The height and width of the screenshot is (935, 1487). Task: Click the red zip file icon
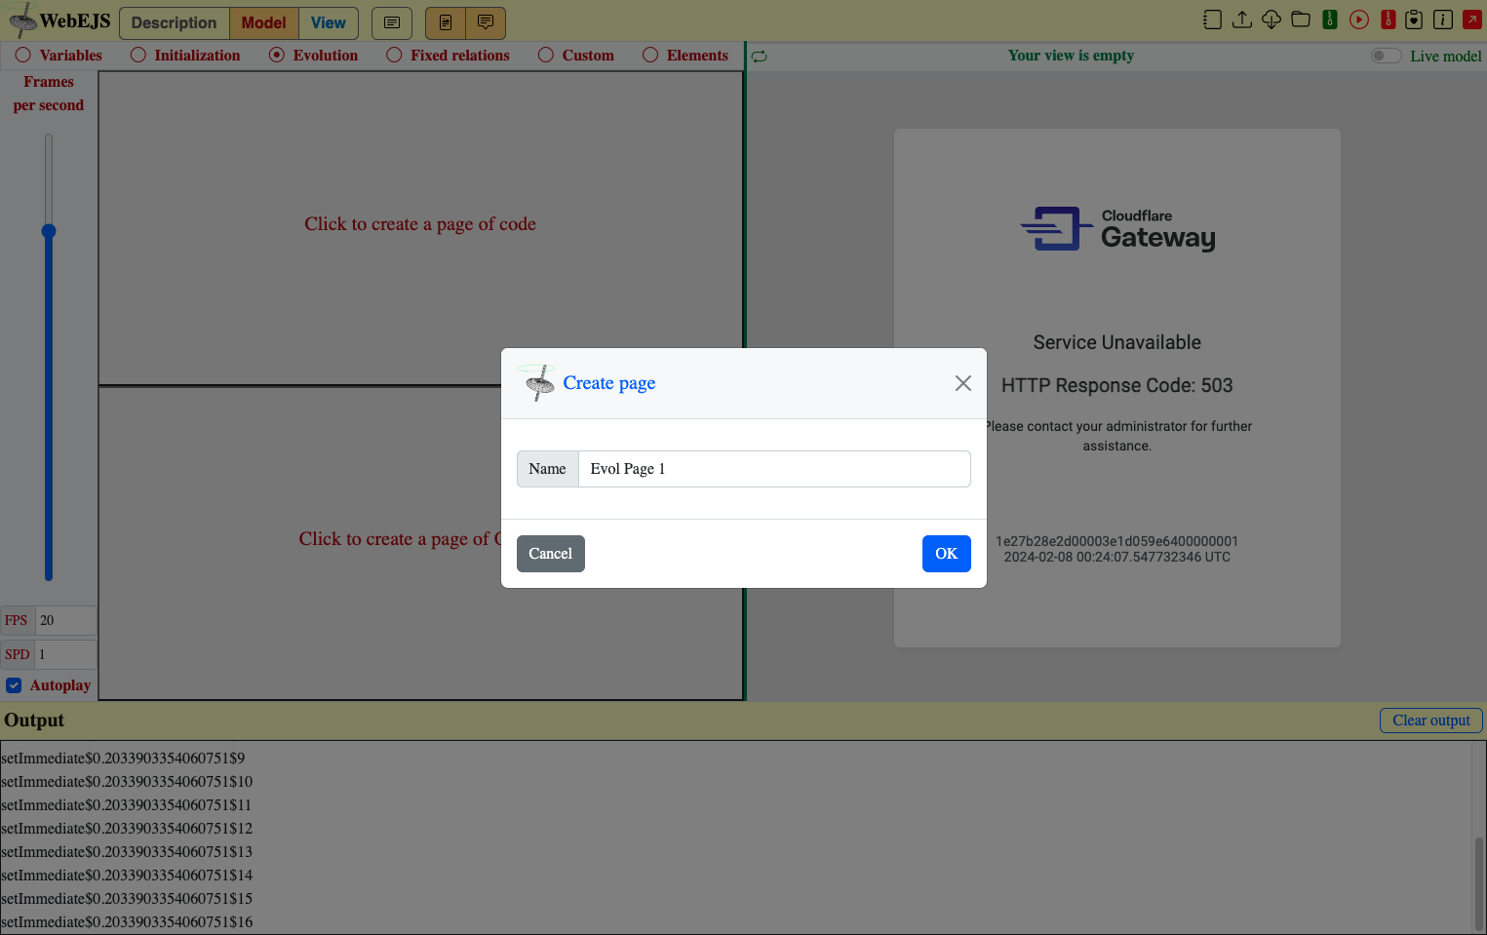(1389, 19)
